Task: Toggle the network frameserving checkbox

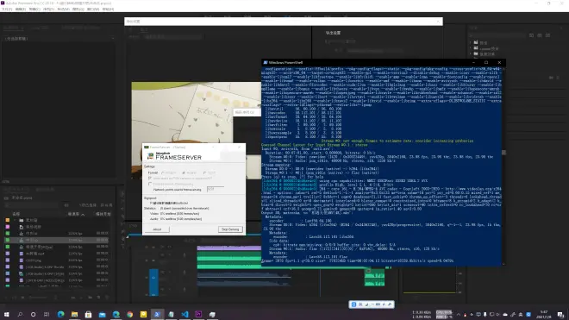Action: tap(150, 185)
